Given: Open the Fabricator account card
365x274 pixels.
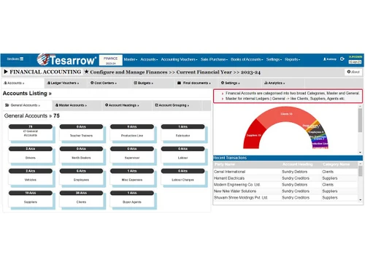Looking at the screenshot, I should (183, 132).
